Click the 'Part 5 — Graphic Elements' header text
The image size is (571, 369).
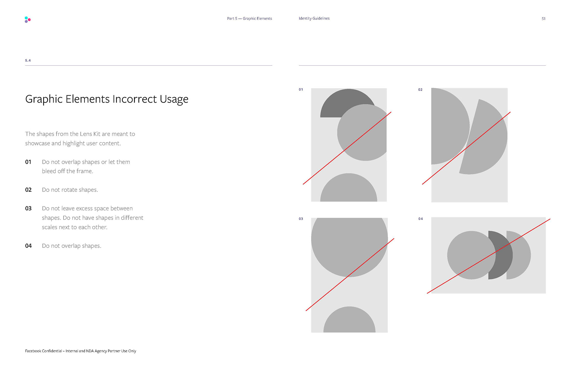pos(250,18)
